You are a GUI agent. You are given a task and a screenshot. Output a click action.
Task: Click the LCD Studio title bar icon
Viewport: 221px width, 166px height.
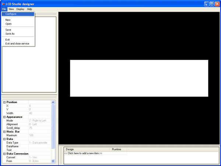(x=3, y=4)
